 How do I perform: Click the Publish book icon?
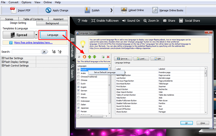pos(87,10)
